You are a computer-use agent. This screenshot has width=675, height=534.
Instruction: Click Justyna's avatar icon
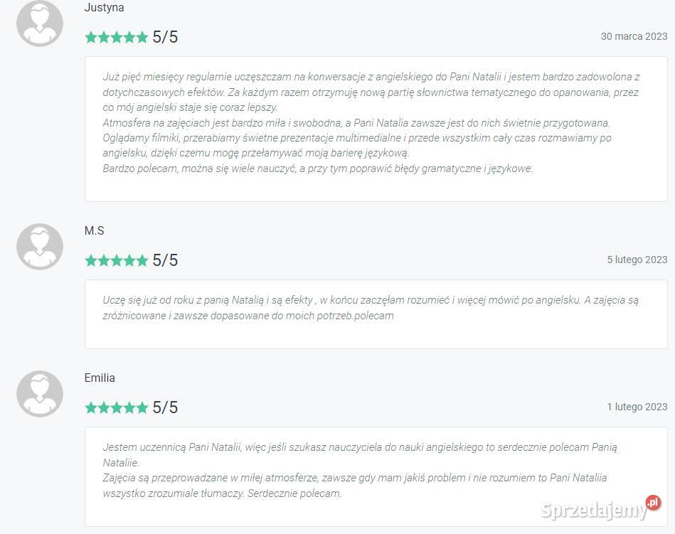[x=40, y=23]
